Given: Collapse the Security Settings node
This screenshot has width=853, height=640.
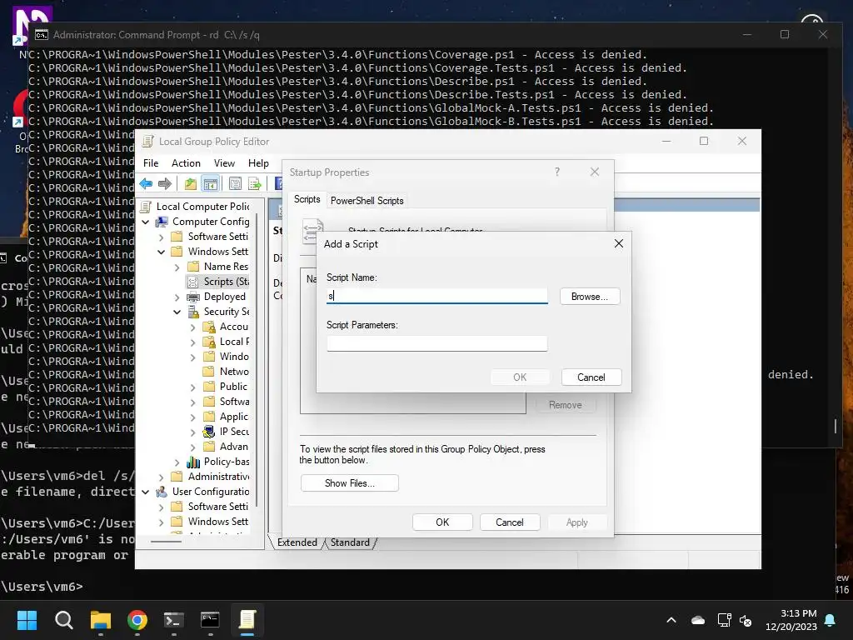Looking at the screenshot, I should [x=177, y=312].
